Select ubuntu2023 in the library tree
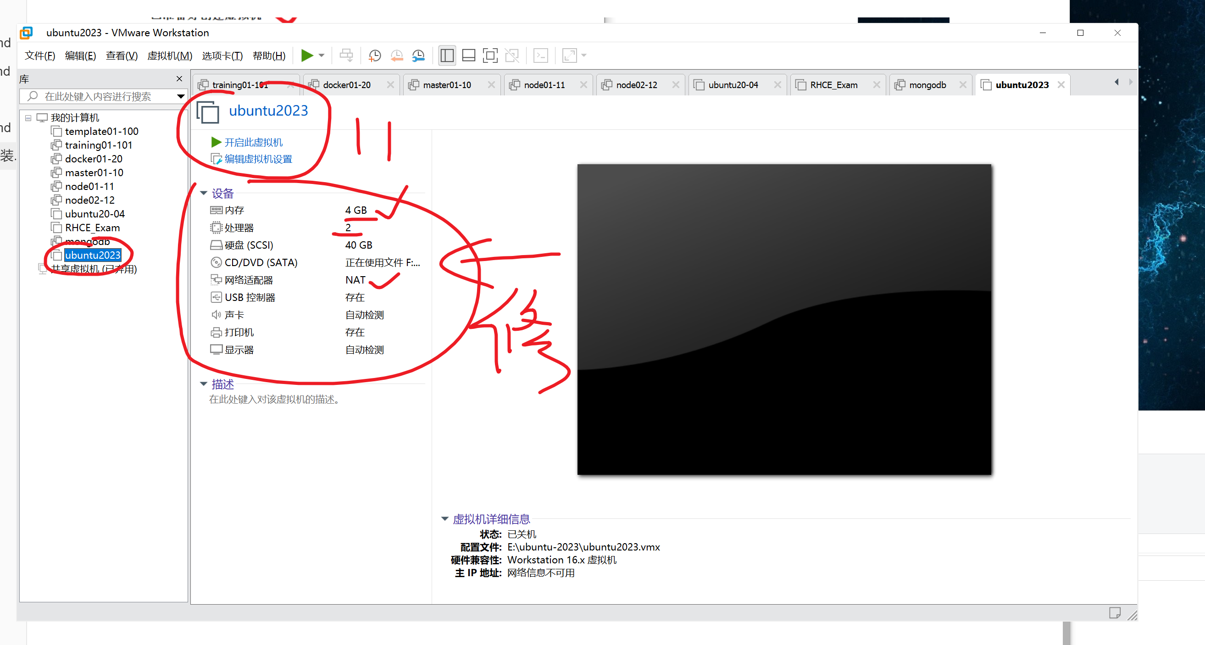 click(x=93, y=256)
